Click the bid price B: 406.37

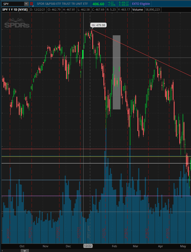(x=124, y=3)
